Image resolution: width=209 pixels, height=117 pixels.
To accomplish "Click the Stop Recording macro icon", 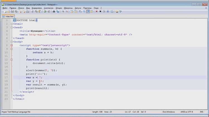I will point(100,12).
